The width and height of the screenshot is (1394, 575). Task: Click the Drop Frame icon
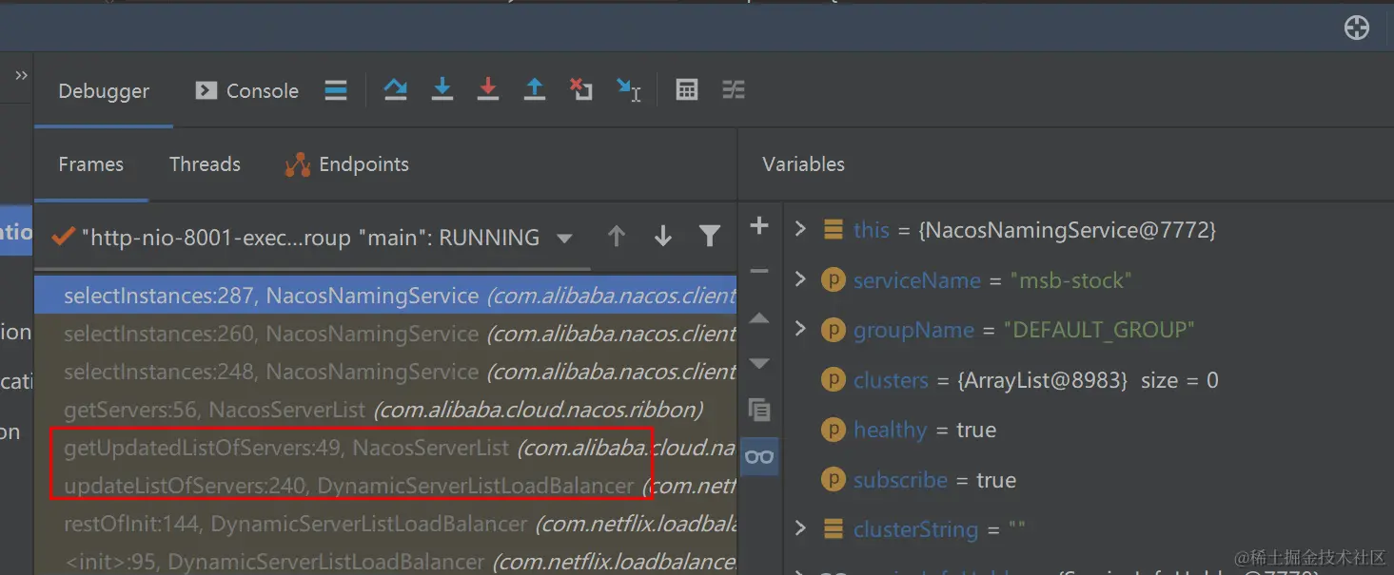coord(581,89)
